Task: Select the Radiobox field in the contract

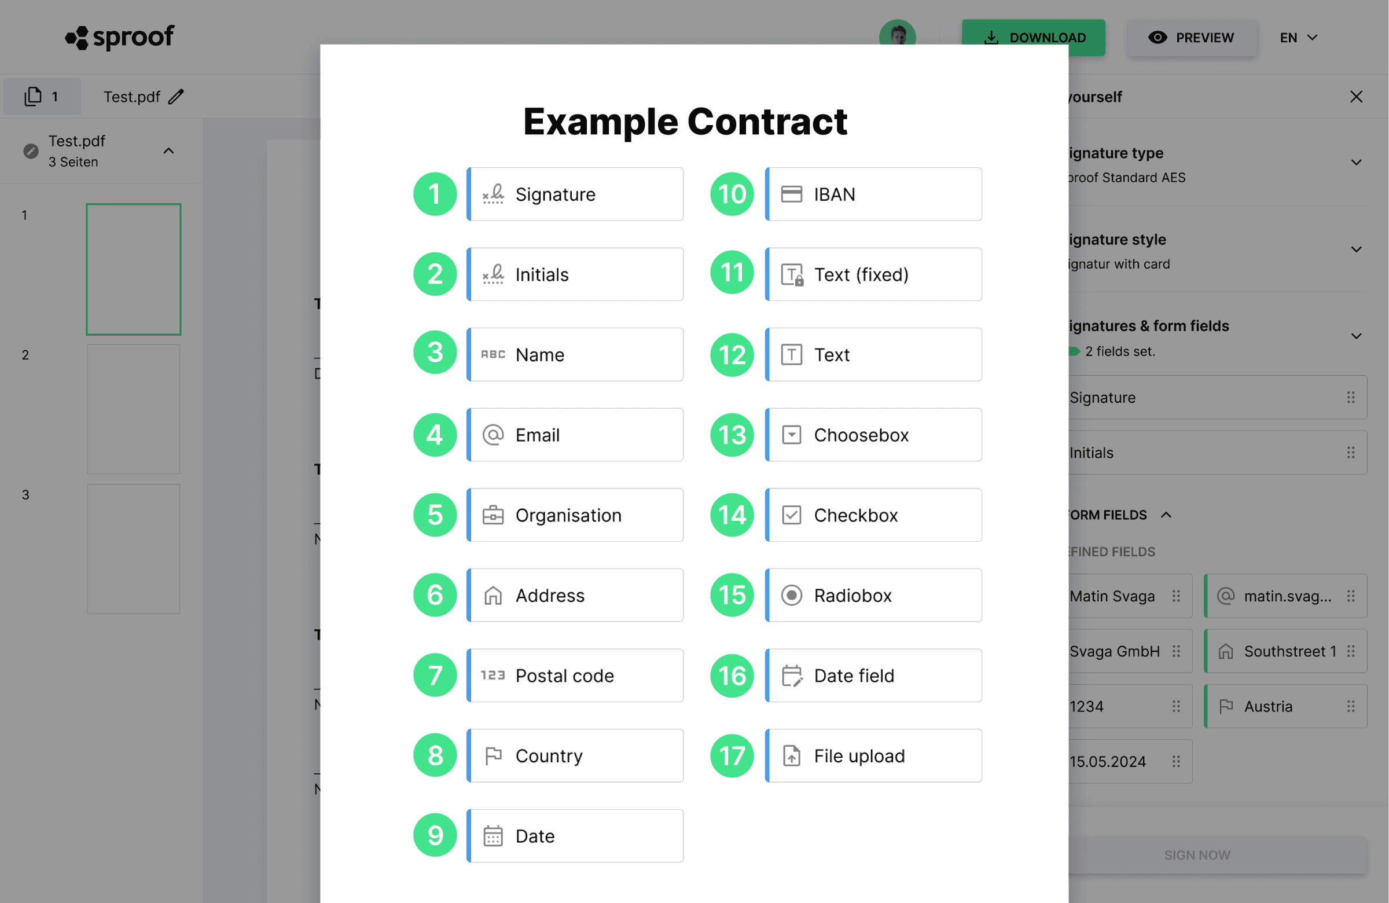Action: coord(873,596)
